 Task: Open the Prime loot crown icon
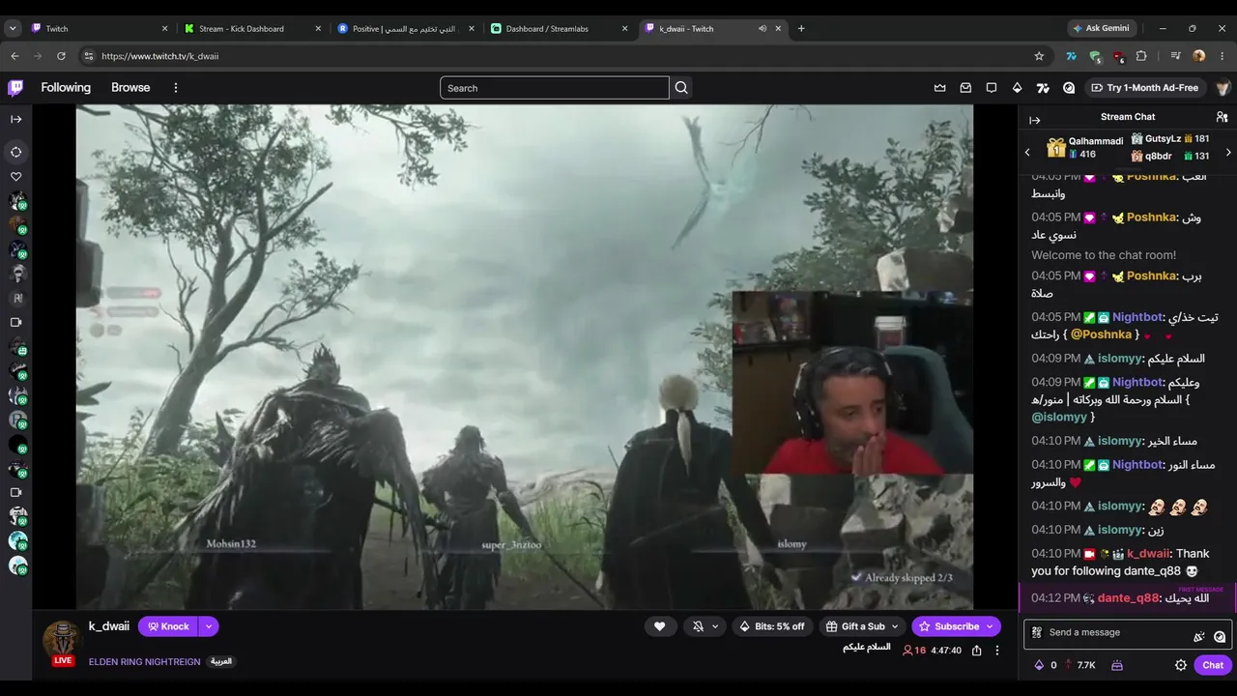pyautogui.click(x=939, y=88)
